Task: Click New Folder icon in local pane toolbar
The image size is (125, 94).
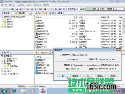Action: [x=39, y=53]
